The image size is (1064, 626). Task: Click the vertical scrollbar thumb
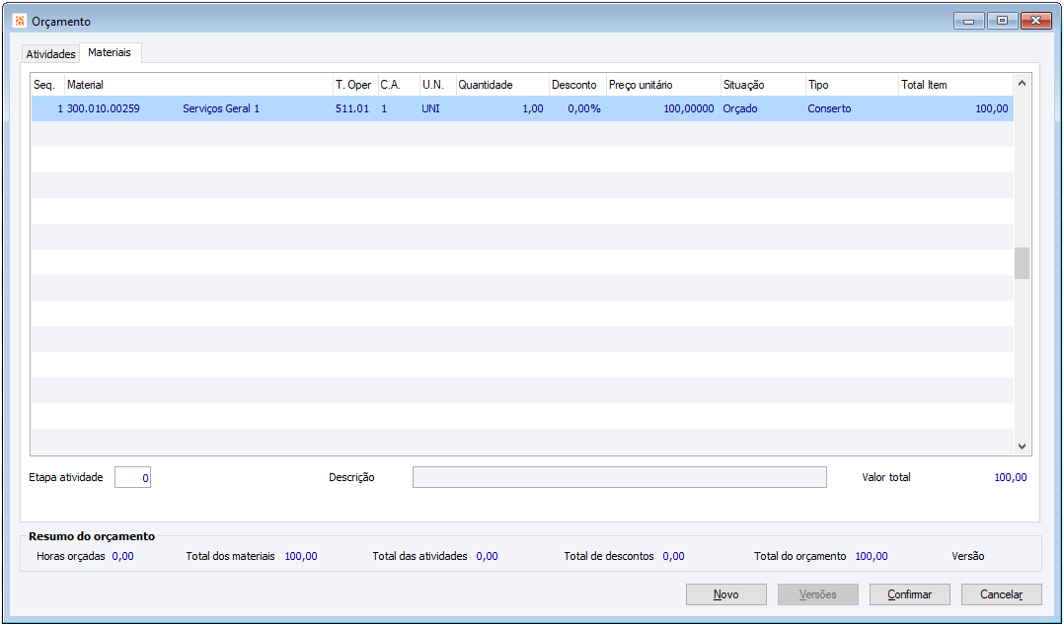(x=1022, y=263)
